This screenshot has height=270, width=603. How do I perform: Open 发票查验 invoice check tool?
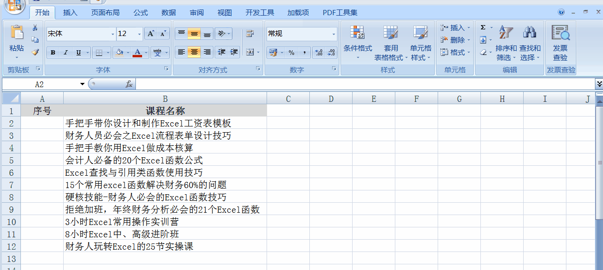point(561,43)
